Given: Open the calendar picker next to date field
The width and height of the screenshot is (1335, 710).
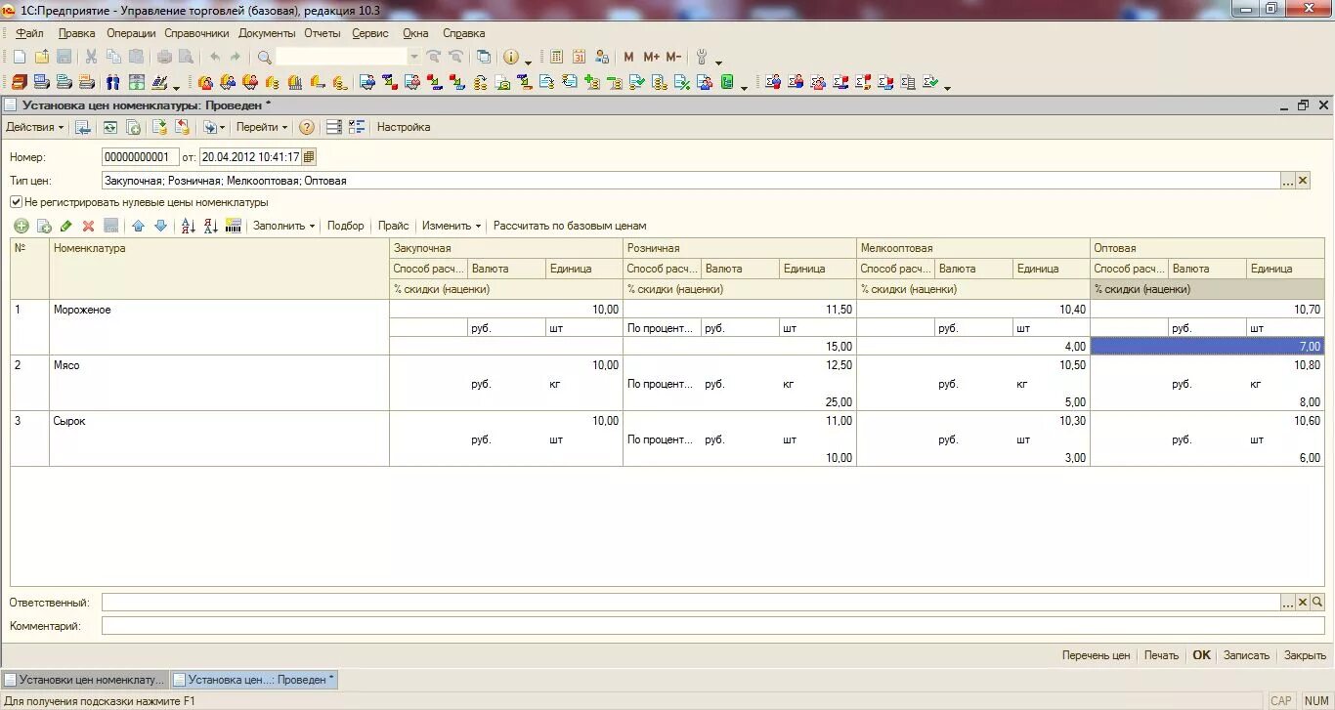Looking at the screenshot, I should (309, 156).
